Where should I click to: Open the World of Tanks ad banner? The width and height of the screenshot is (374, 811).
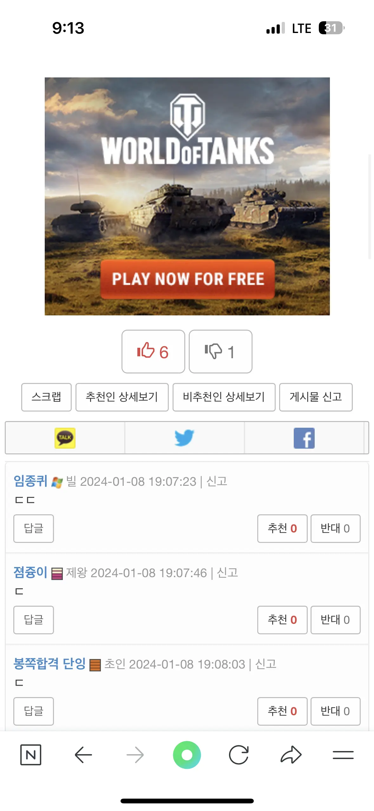[187, 196]
